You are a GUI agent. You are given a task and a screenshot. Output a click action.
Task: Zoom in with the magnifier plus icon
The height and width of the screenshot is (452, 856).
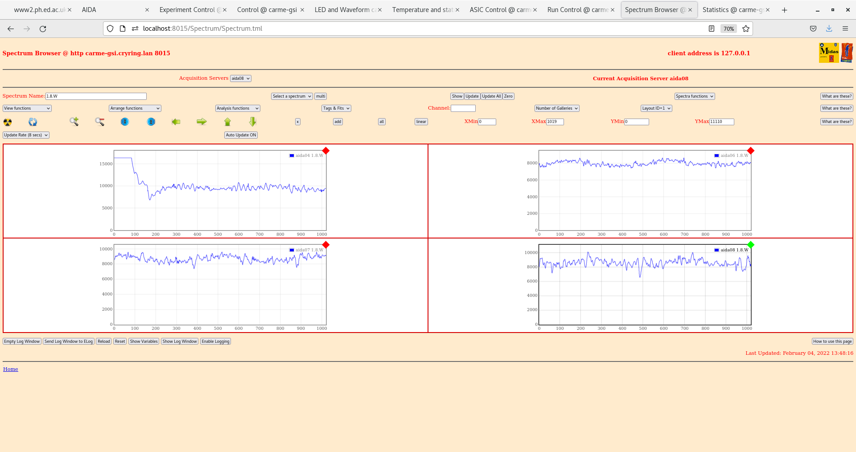click(74, 122)
